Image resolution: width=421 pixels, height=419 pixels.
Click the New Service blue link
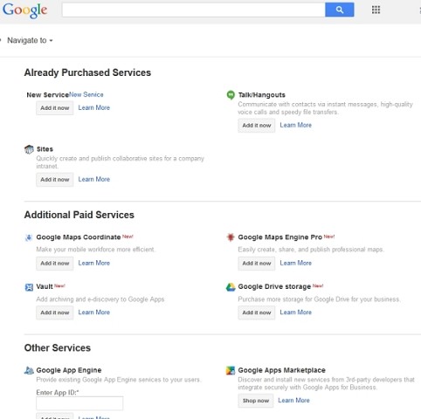86,94
